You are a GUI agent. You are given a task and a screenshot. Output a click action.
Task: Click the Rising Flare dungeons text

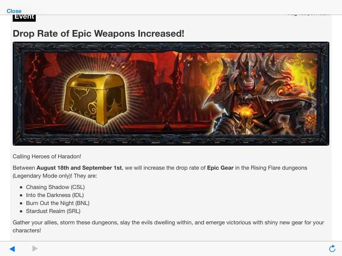[279, 168]
